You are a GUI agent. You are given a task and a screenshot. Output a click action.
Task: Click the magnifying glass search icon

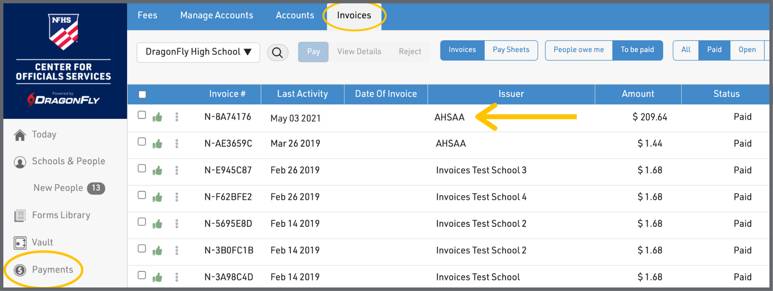coord(277,53)
